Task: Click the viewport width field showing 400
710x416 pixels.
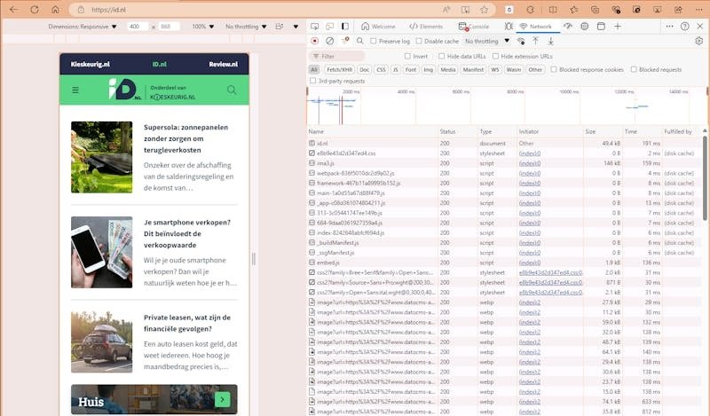Action: pos(138,27)
